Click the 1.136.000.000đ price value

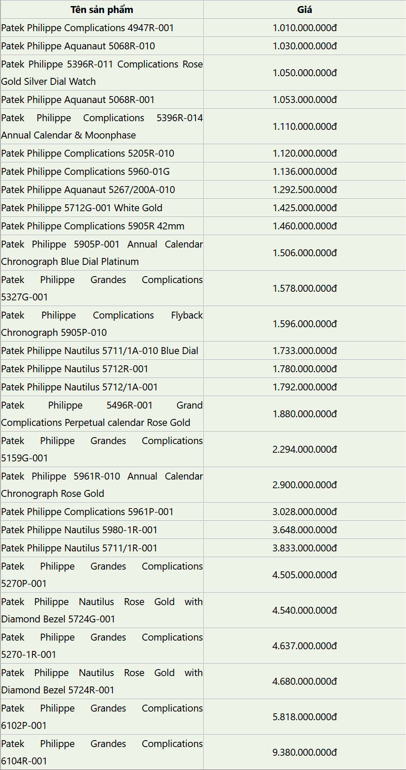(x=304, y=171)
